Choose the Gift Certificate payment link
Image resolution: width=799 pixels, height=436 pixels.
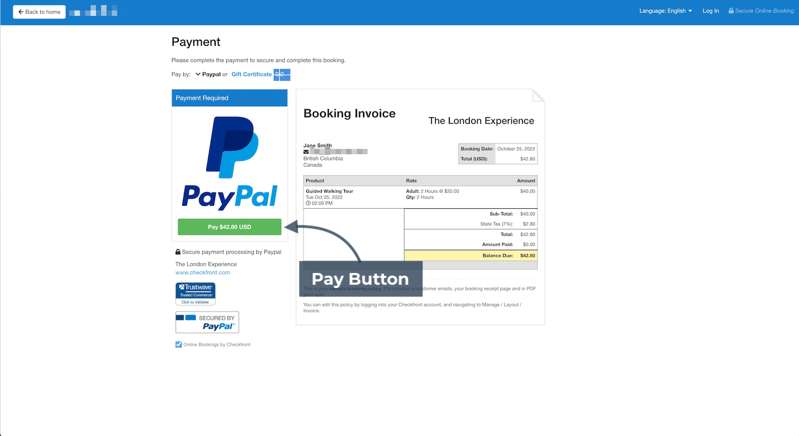point(251,74)
